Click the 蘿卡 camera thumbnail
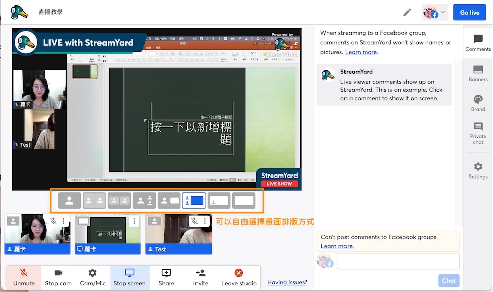This screenshot has height=292, width=493. coord(37,234)
